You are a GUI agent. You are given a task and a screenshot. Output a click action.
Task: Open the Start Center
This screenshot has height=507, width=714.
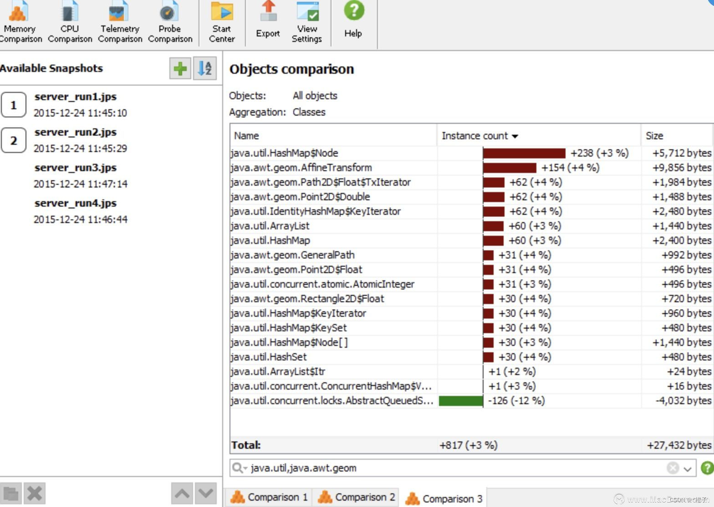click(222, 22)
